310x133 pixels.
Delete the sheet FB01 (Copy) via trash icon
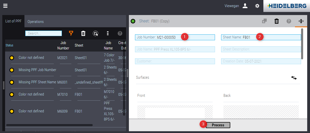[277, 21]
